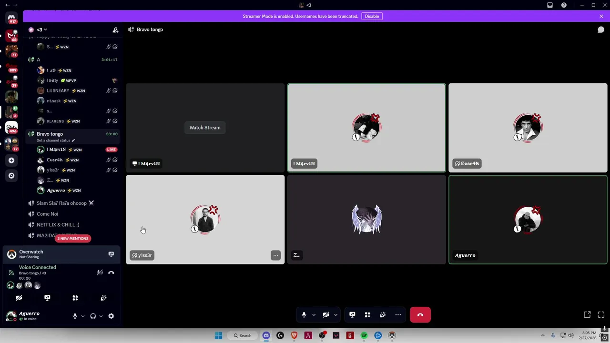Open camera options arrow in call toolbar
The height and width of the screenshot is (343, 610).
click(x=335, y=315)
